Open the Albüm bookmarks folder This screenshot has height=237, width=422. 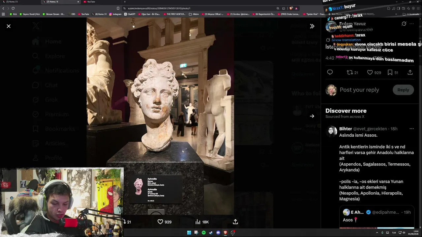click(194, 14)
